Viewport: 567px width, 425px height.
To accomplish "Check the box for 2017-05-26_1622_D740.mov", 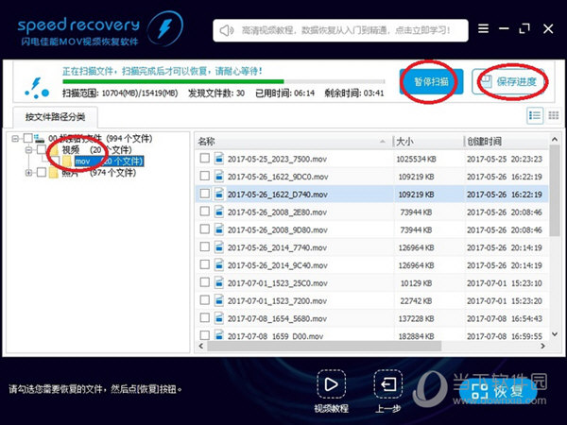I will click(x=205, y=194).
